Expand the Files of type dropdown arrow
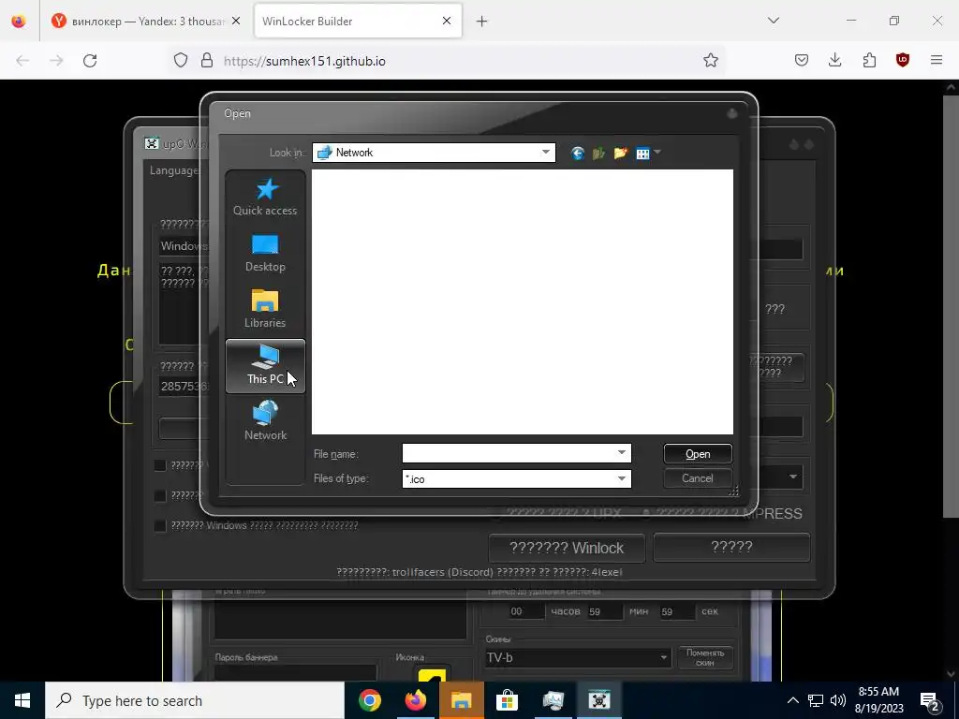959x719 pixels. tap(622, 478)
